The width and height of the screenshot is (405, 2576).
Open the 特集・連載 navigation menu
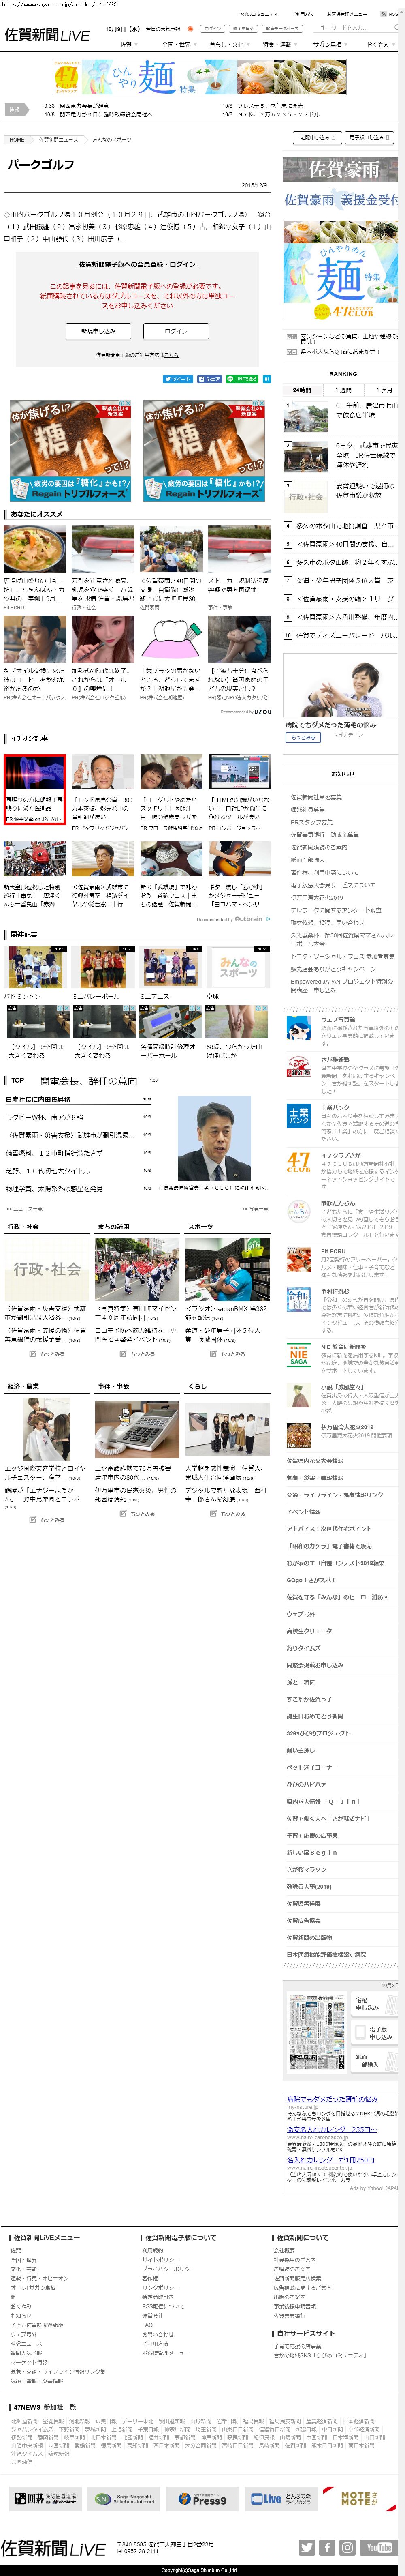(280, 44)
